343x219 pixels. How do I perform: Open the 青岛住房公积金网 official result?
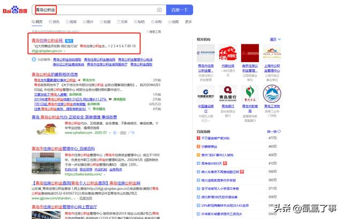click(x=48, y=41)
